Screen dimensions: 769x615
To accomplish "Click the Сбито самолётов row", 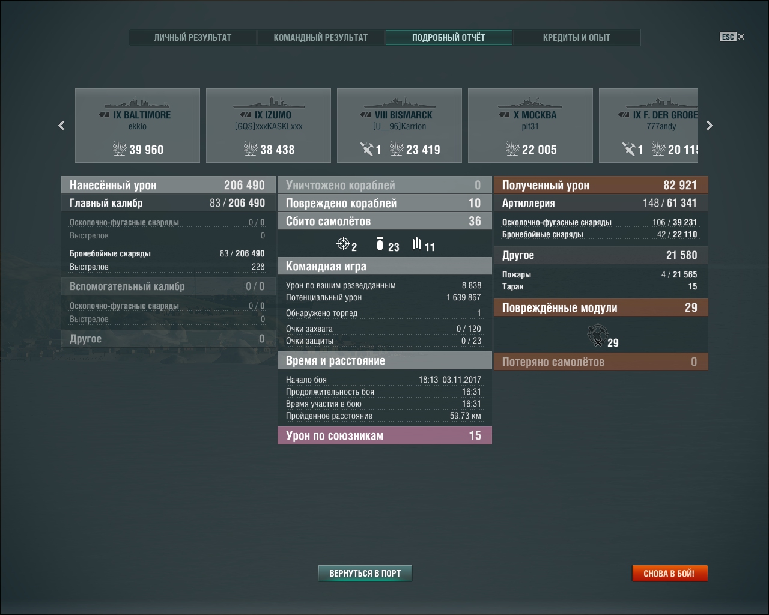I will click(x=384, y=221).
